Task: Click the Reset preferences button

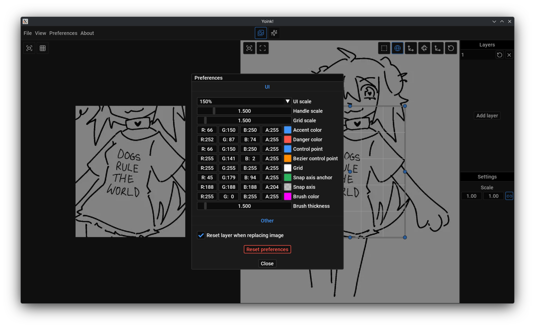Action: coord(267,249)
